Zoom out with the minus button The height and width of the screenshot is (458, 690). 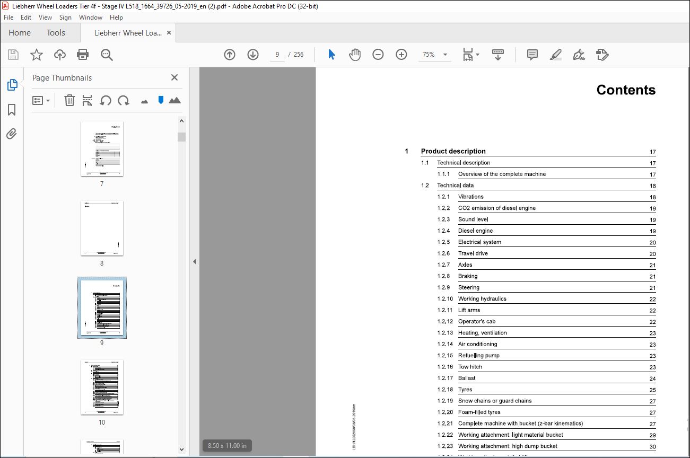tap(378, 55)
